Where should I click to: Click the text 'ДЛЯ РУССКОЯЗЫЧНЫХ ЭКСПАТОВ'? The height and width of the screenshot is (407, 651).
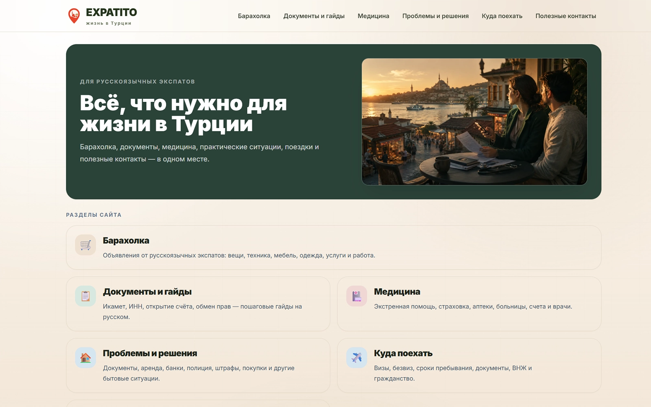[x=138, y=81]
